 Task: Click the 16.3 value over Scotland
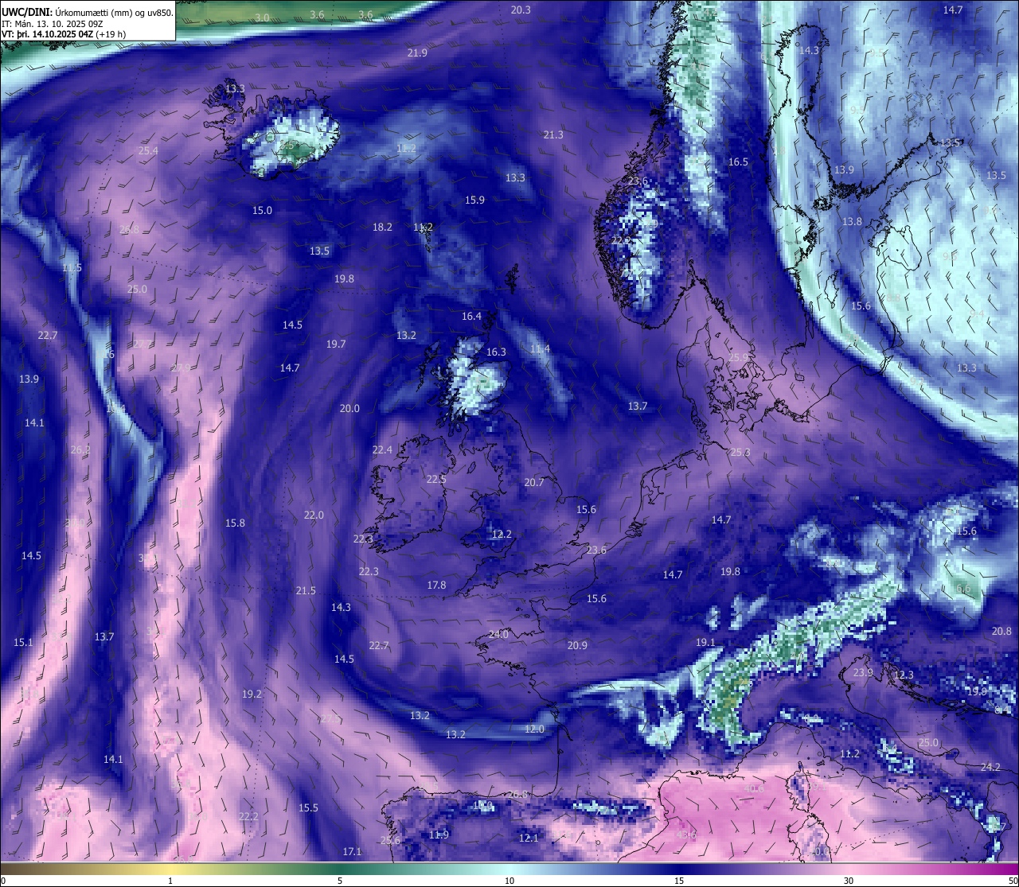496,352
